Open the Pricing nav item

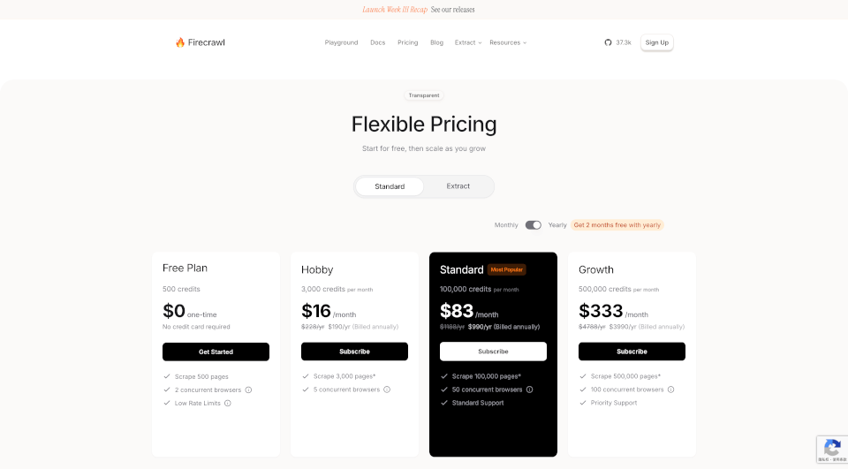[x=408, y=42]
